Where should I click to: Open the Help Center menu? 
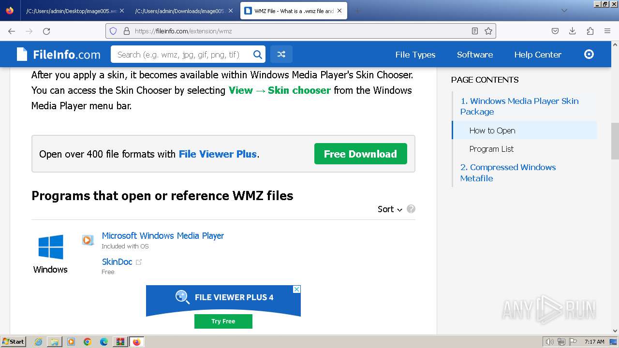tap(538, 55)
